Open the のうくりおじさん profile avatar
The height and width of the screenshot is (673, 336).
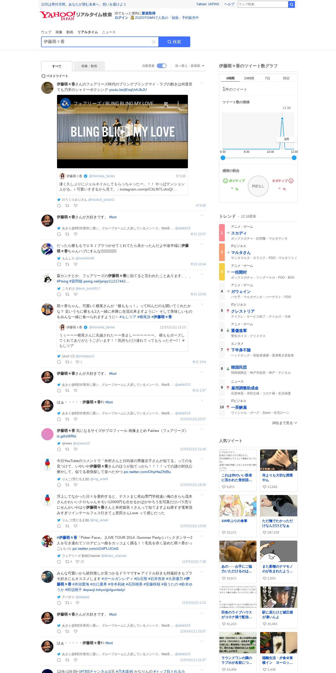[47, 88]
